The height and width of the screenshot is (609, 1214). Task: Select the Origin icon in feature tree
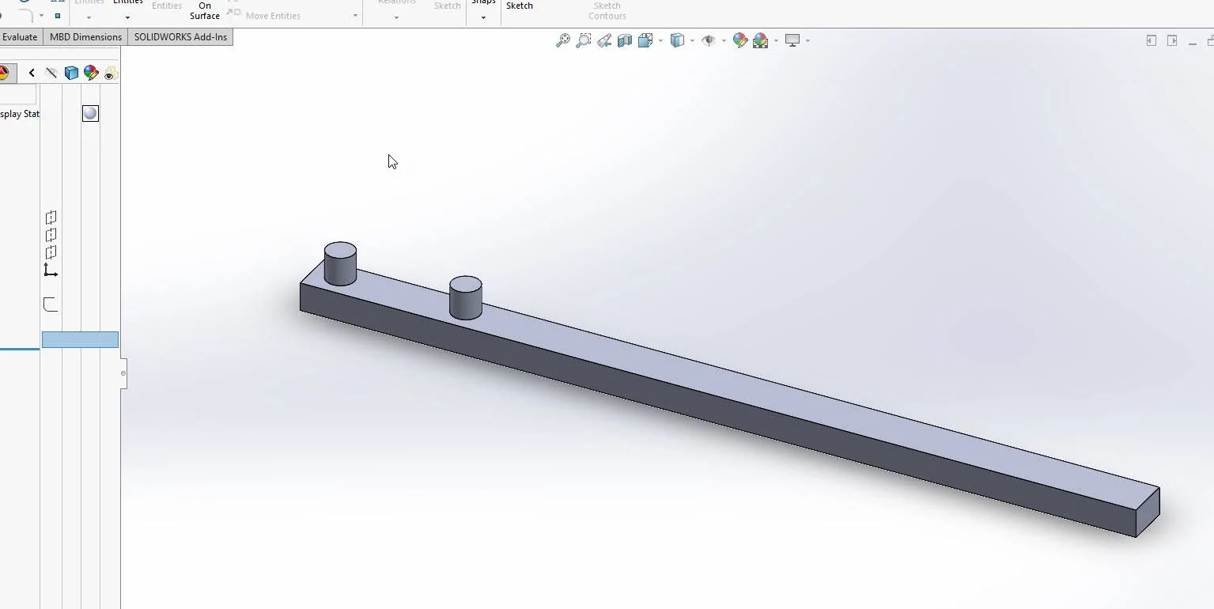click(51, 270)
